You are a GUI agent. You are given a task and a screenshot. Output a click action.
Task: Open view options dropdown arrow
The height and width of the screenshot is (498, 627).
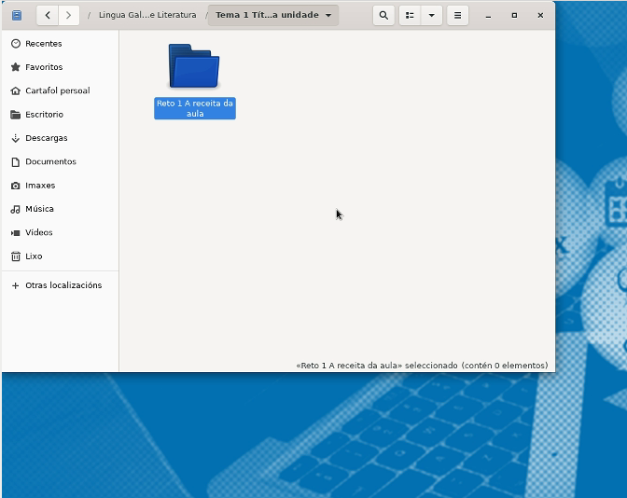point(431,15)
